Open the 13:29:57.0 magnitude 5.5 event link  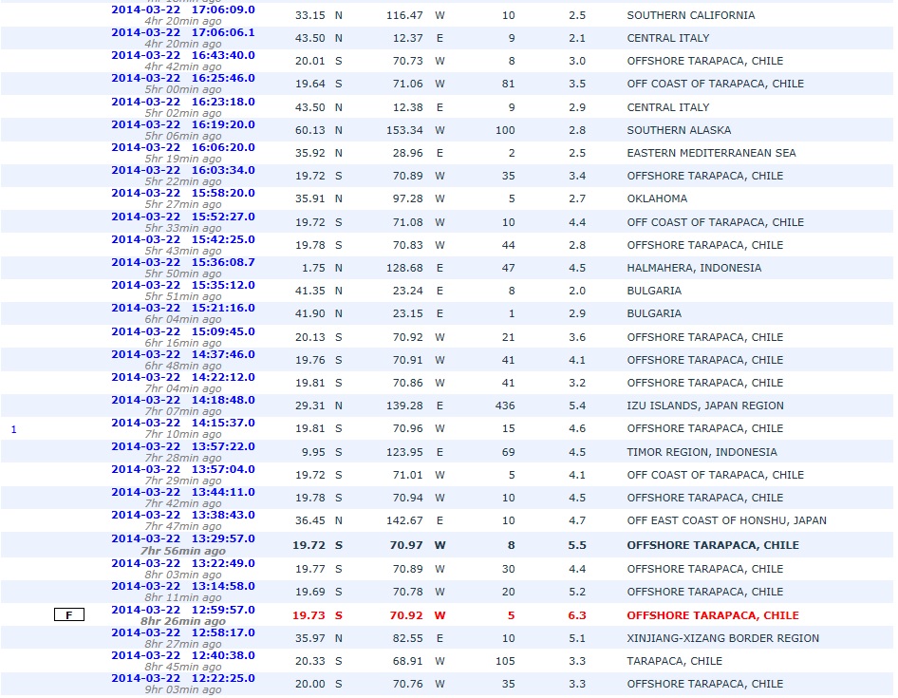[x=183, y=539]
